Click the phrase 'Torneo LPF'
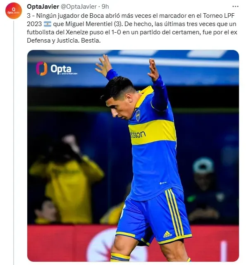This screenshot has height=265, width=246. (219, 16)
